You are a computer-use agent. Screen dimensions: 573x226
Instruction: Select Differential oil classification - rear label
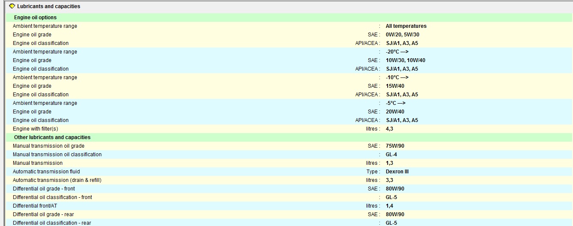52,223
